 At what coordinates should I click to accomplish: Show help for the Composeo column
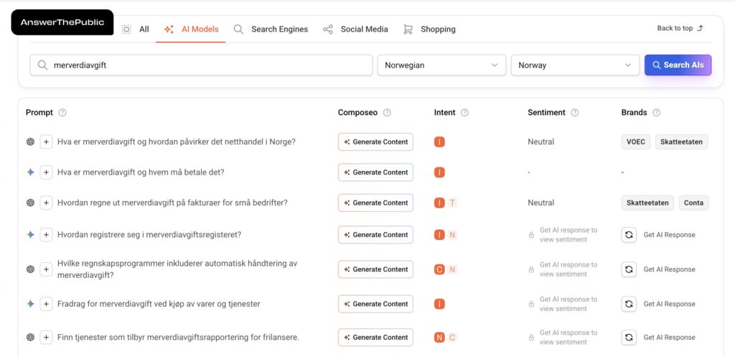click(387, 113)
